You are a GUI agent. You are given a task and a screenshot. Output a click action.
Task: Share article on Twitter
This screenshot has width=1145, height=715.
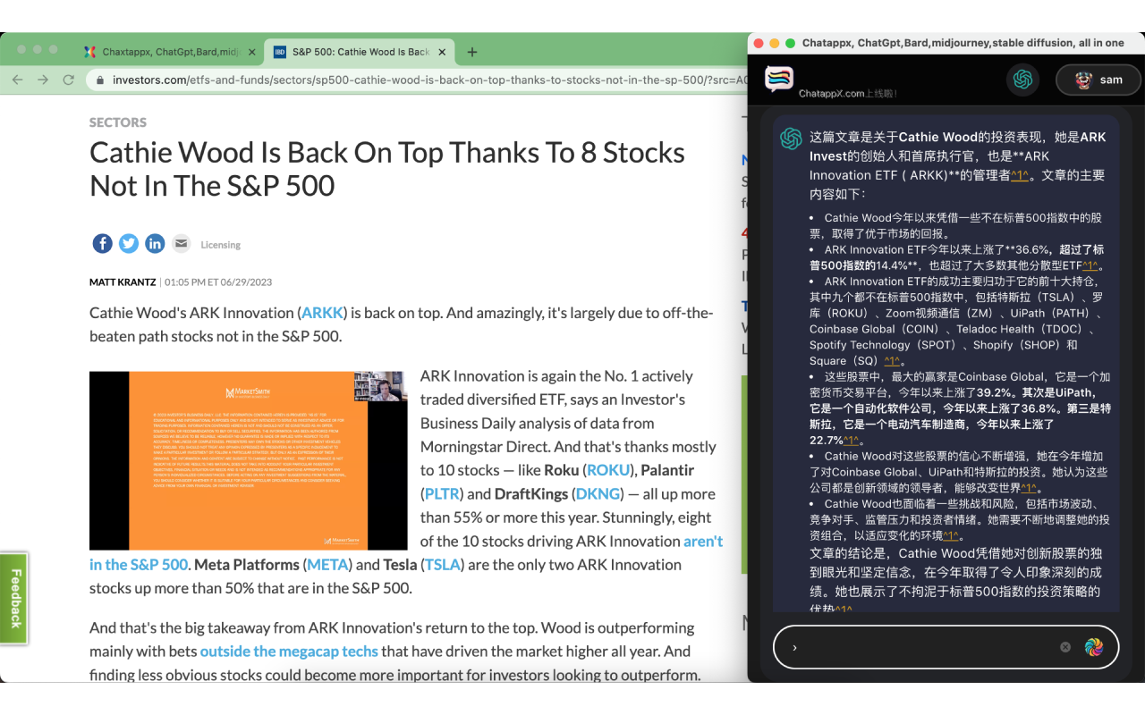129,243
